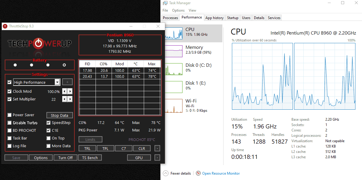362x180 pixels.
Task: Click the Stop Data button
Action: pyautogui.click(x=60, y=115)
